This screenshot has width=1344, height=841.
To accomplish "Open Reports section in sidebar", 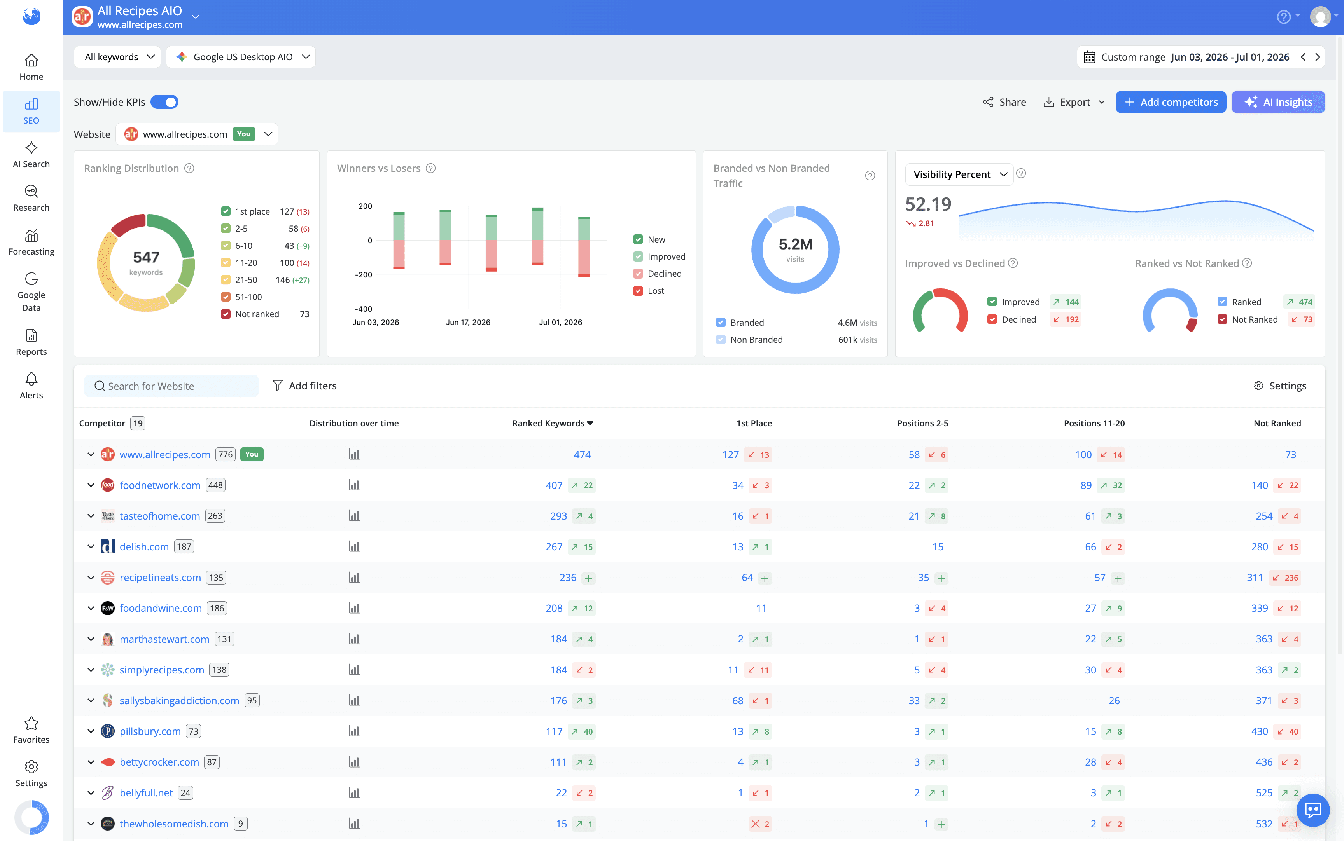I will tap(31, 343).
